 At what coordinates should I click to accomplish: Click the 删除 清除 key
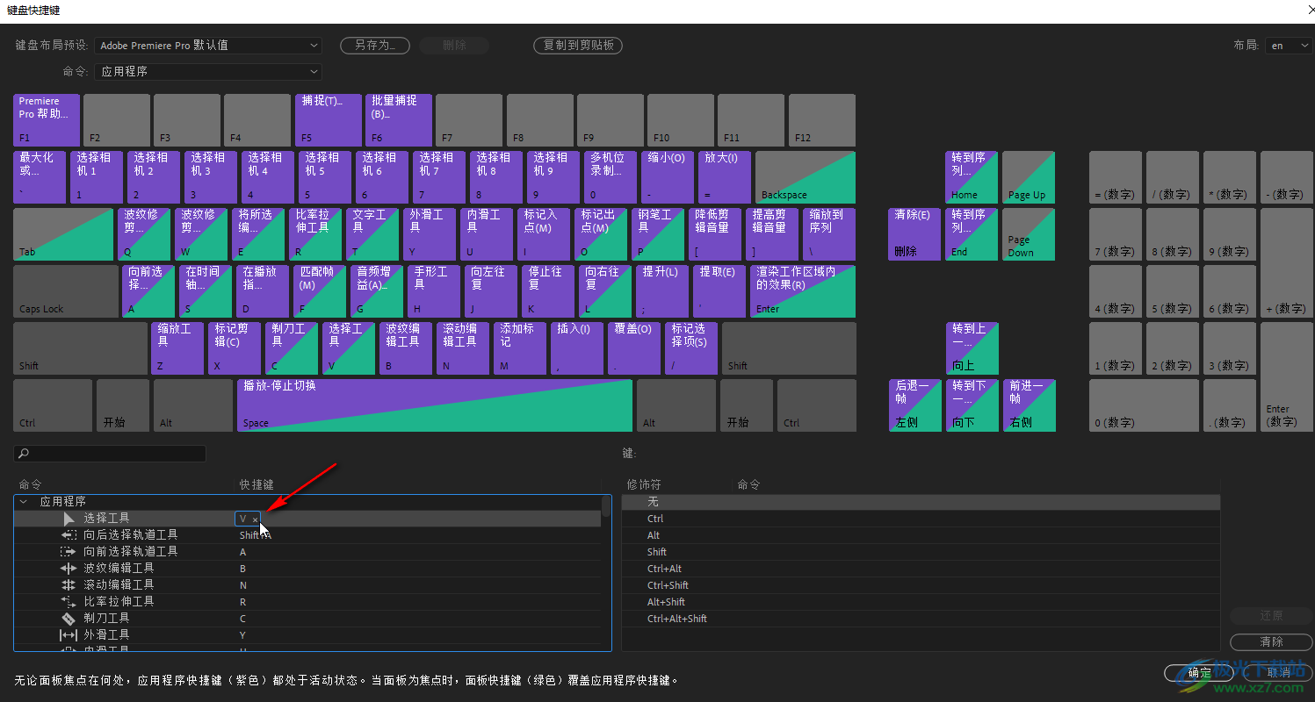pos(914,234)
